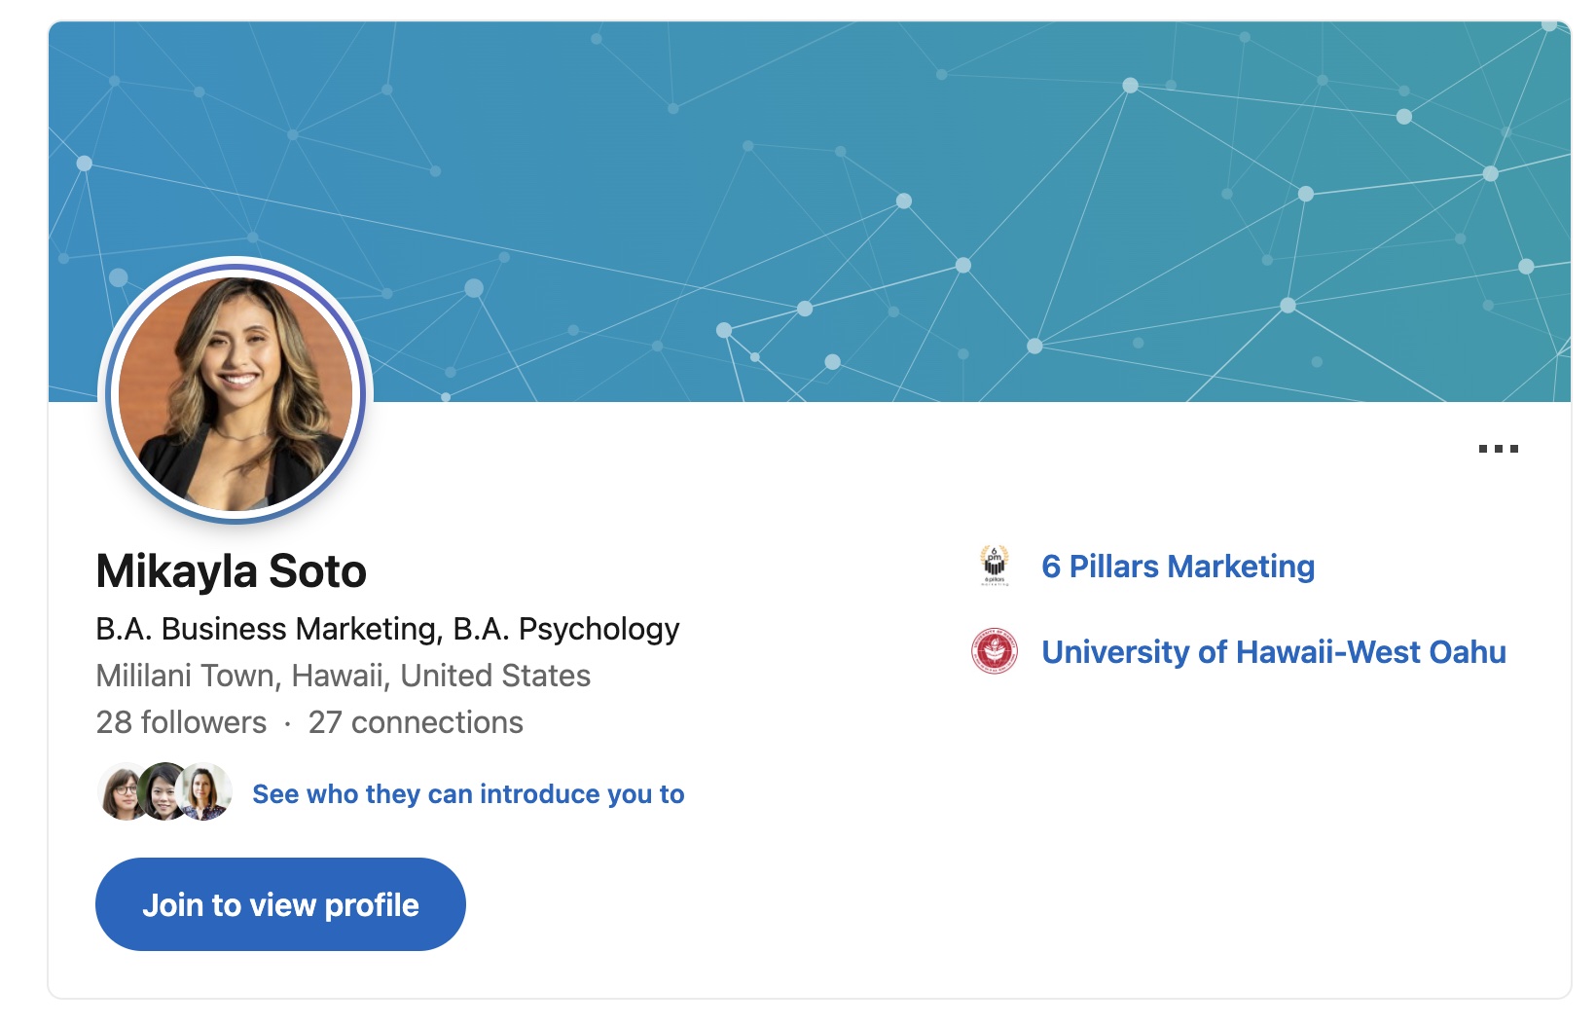Open the 6 Pillars Marketing company link

point(1178,567)
